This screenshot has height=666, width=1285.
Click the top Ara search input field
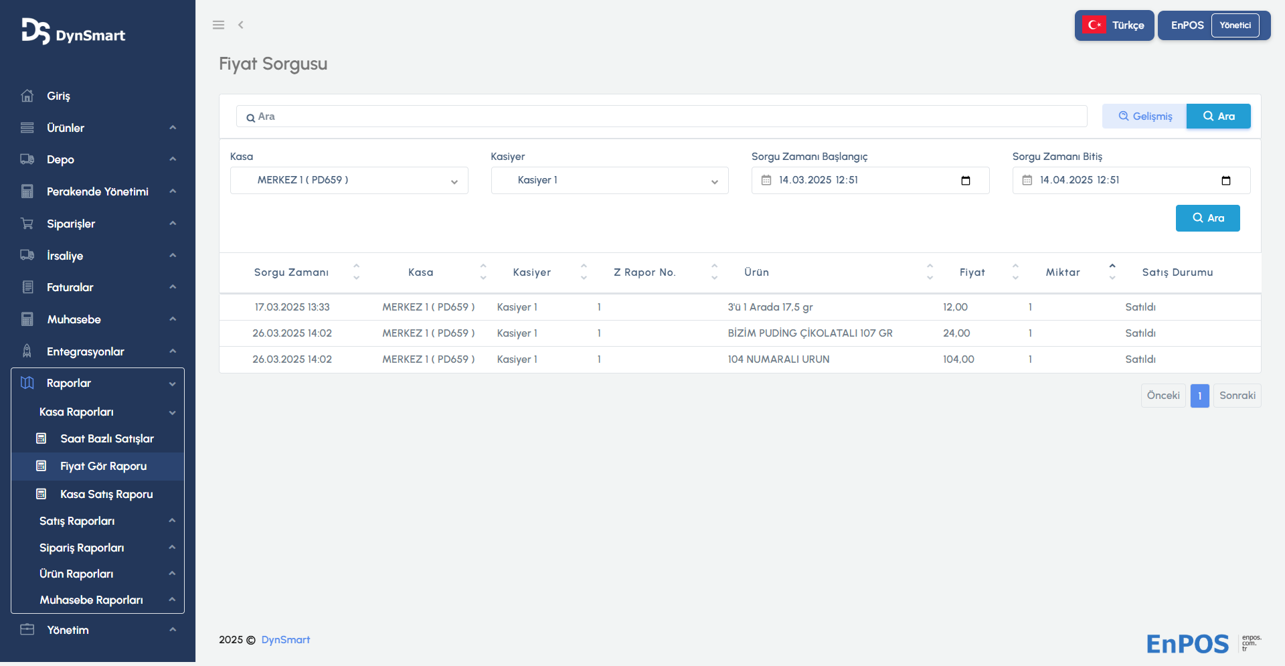[x=661, y=116]
